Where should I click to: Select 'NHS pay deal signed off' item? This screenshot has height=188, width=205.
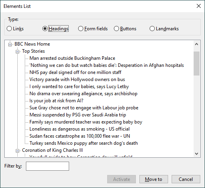point(75,72)
